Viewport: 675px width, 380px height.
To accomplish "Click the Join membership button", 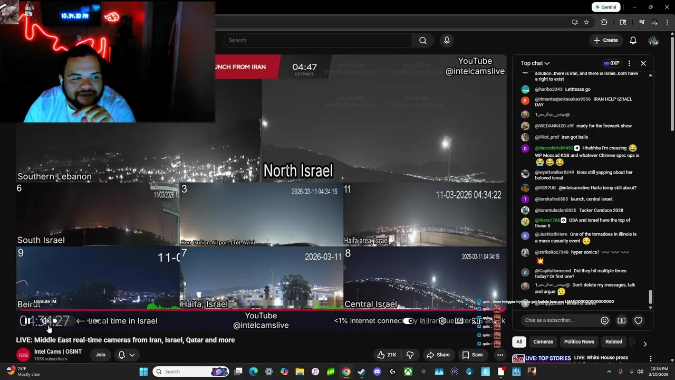I will (100, 355).
